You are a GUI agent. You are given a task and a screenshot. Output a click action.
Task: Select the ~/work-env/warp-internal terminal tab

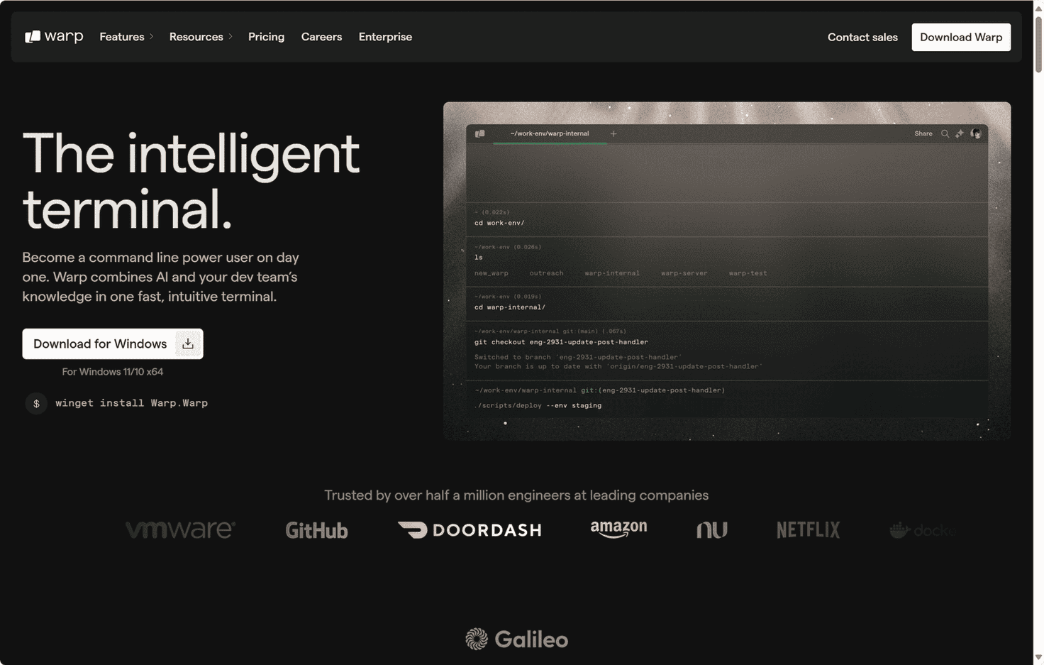550,133
